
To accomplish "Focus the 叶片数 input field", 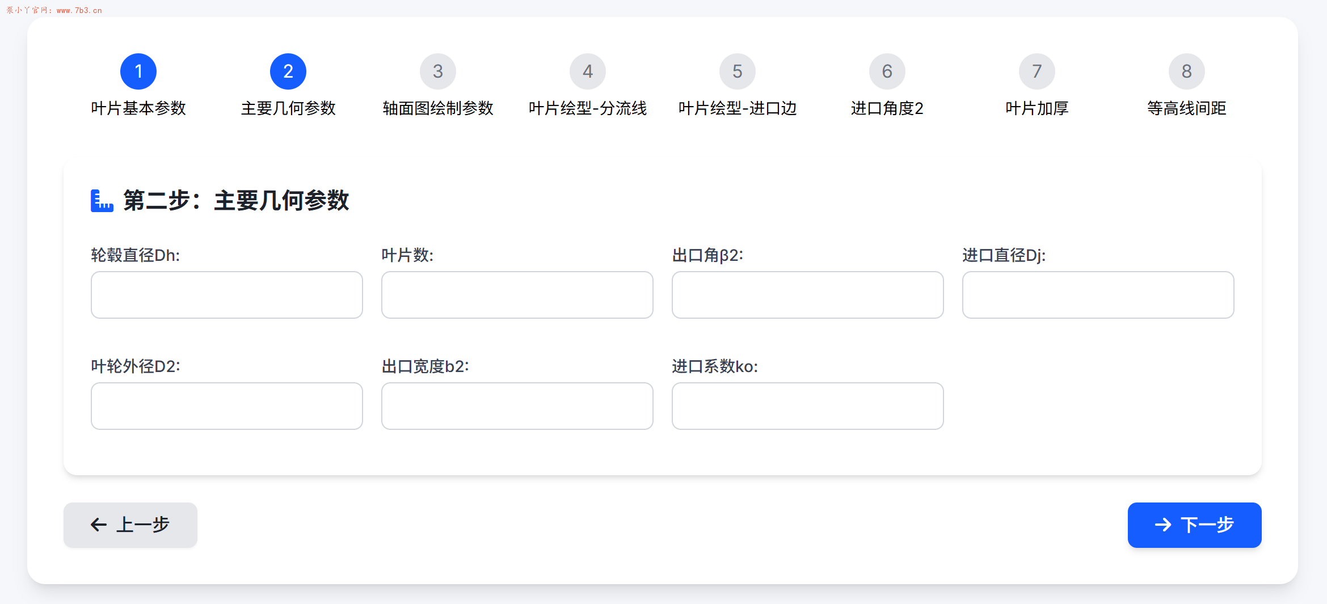I will click(517, 295).
